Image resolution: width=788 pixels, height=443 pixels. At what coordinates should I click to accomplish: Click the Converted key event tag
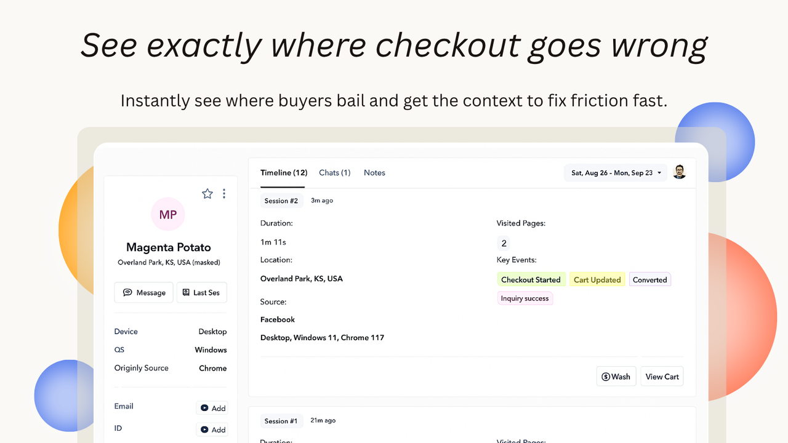649,280
